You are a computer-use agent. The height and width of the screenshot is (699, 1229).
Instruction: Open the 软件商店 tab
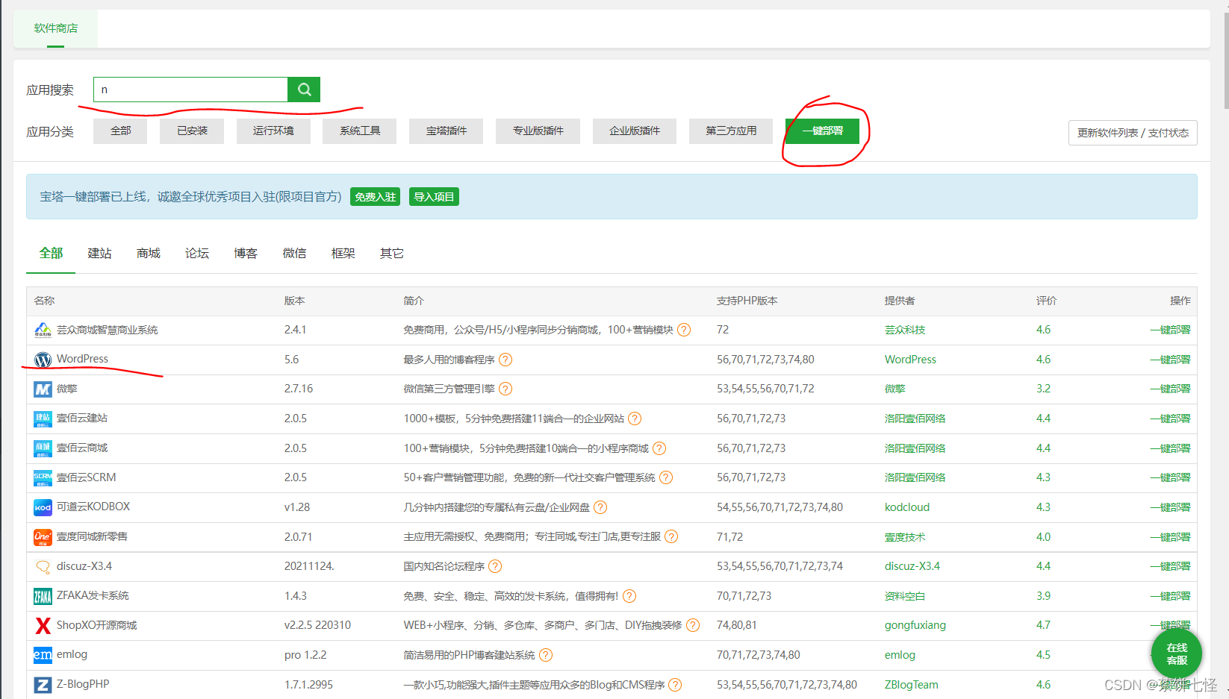(56, 28)
